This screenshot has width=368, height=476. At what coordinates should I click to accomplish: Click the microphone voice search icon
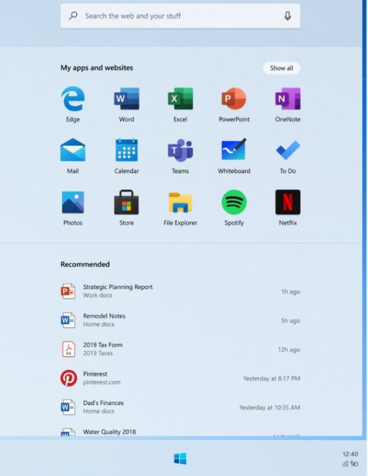click(x=287, y=16)
